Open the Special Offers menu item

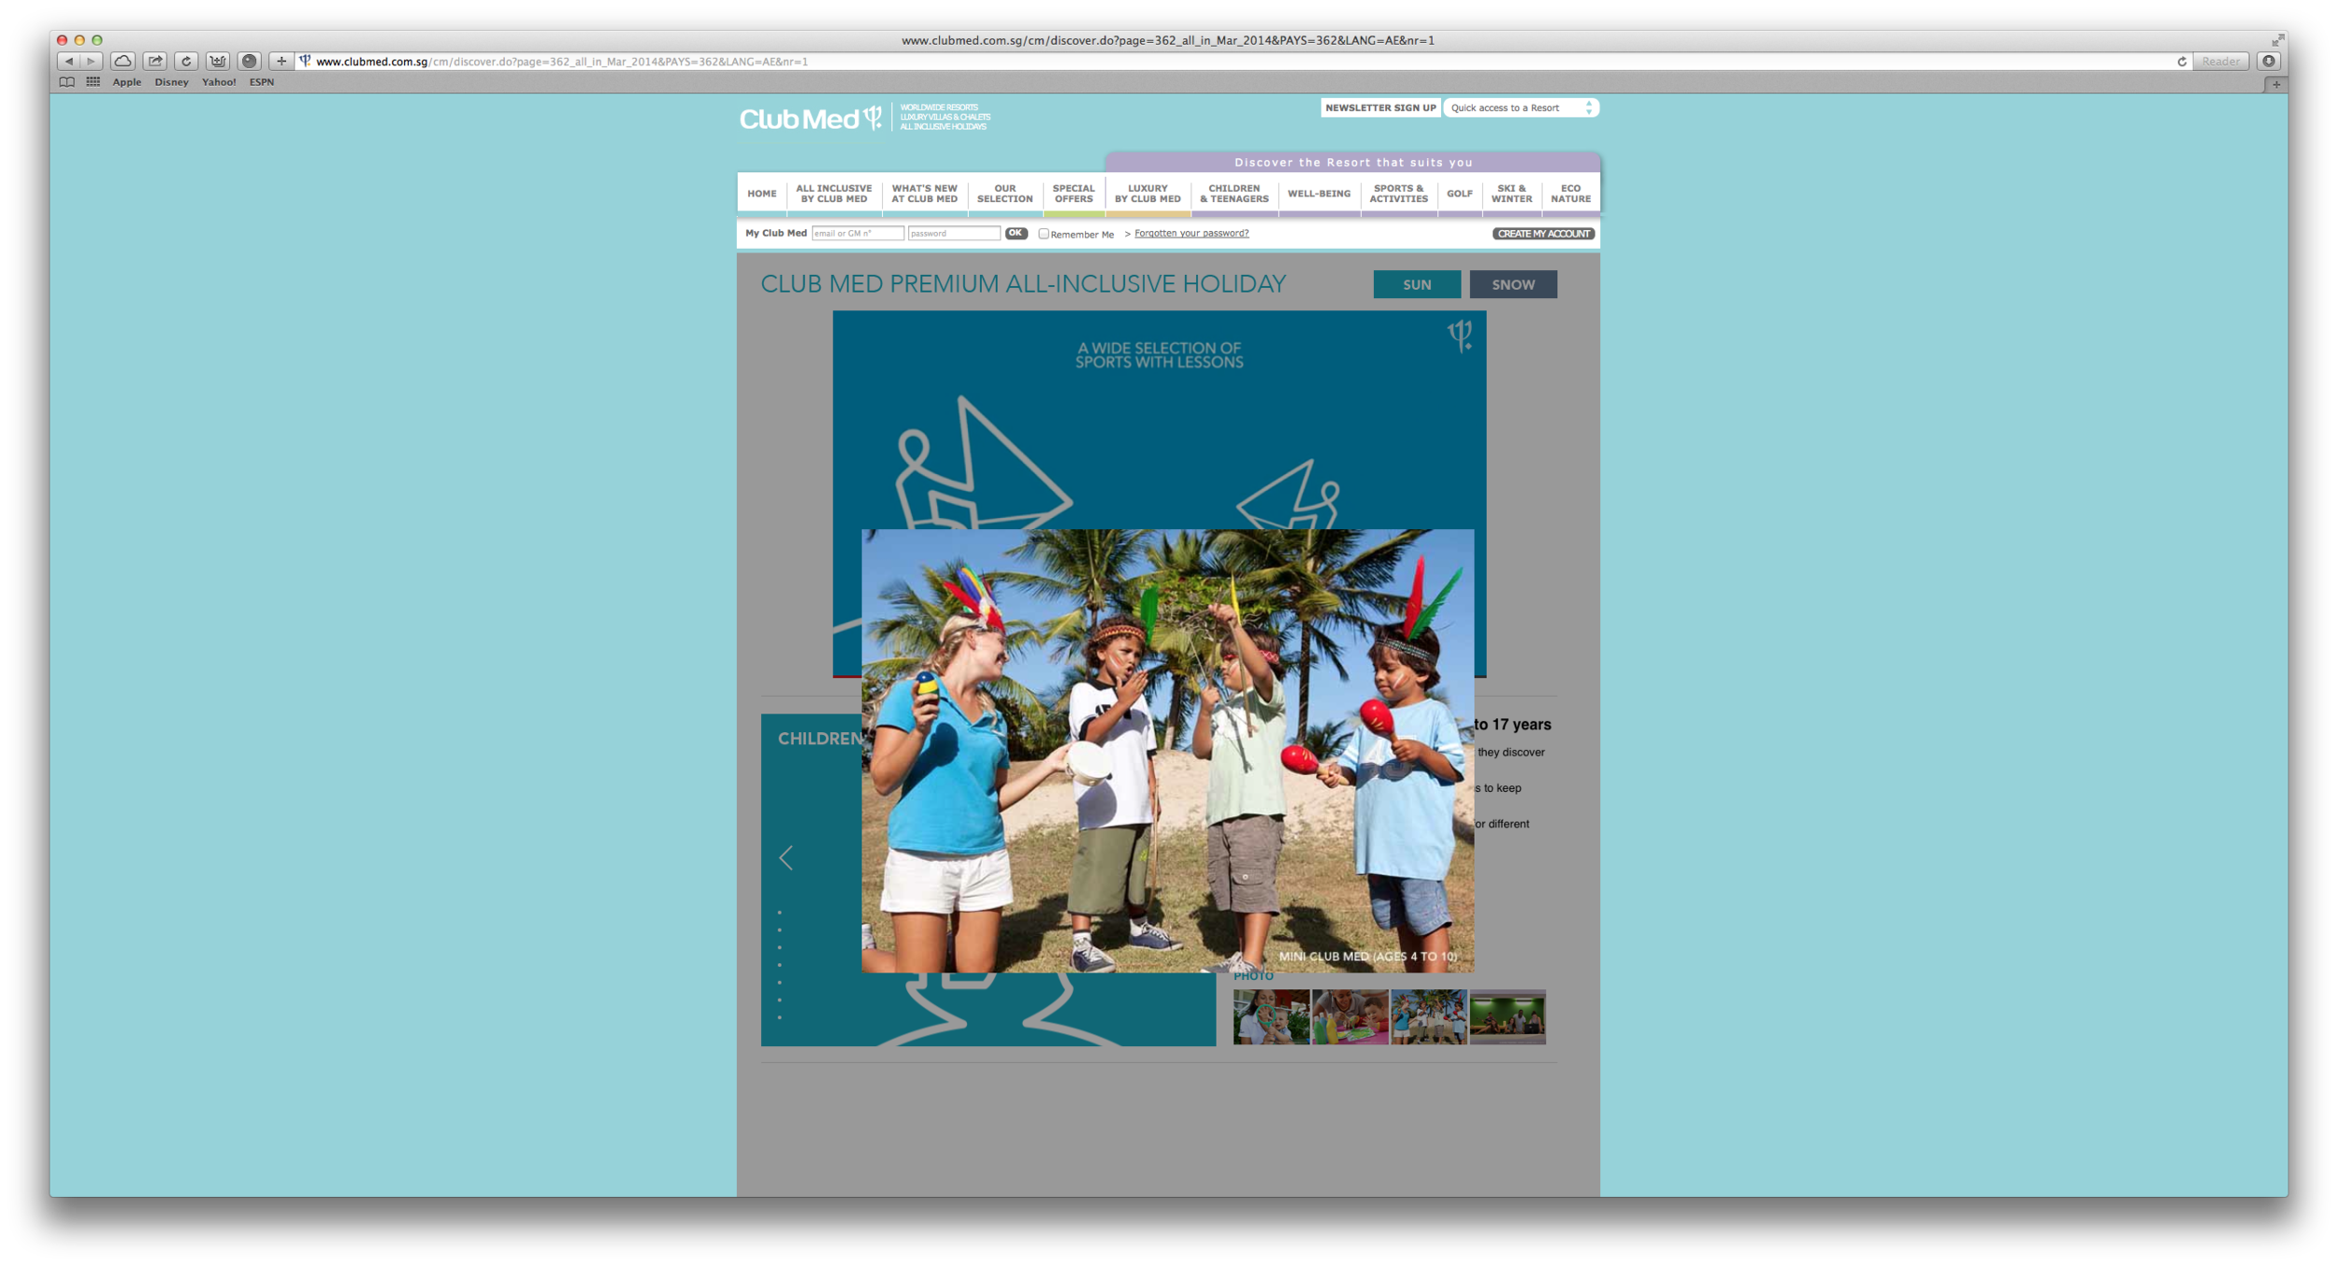tap(1073, 194)
